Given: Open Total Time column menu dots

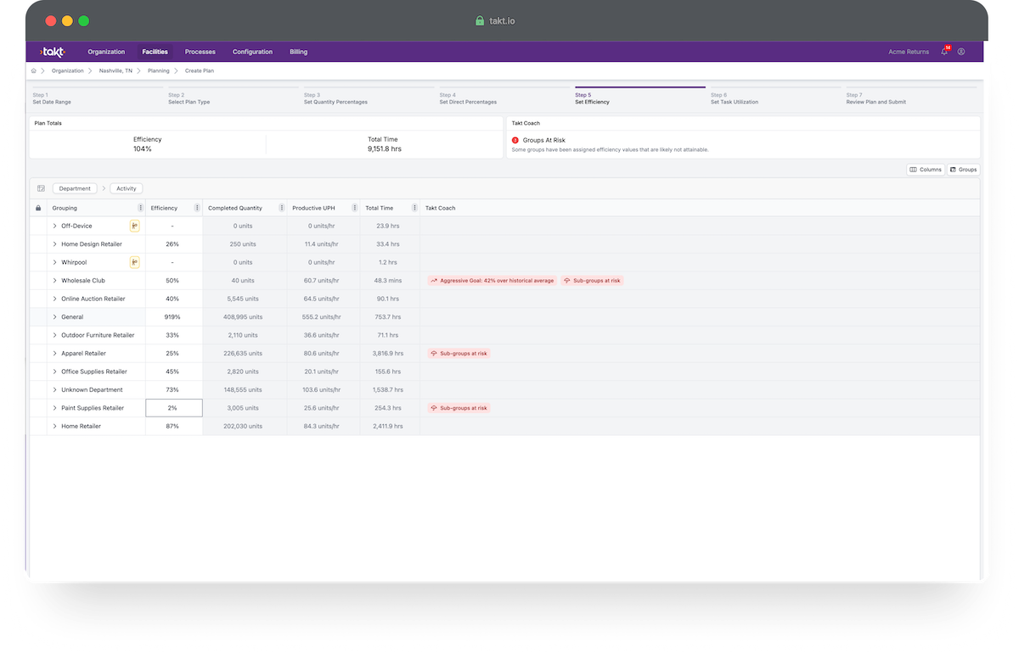Looking at the screenshot, I should pos(414,208).
